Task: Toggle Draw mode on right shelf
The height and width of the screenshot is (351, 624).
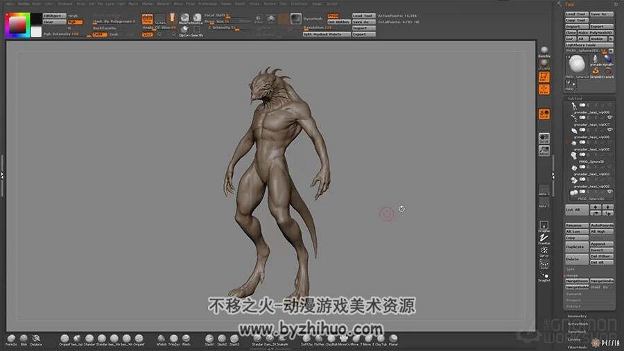Action: point(544,89)
